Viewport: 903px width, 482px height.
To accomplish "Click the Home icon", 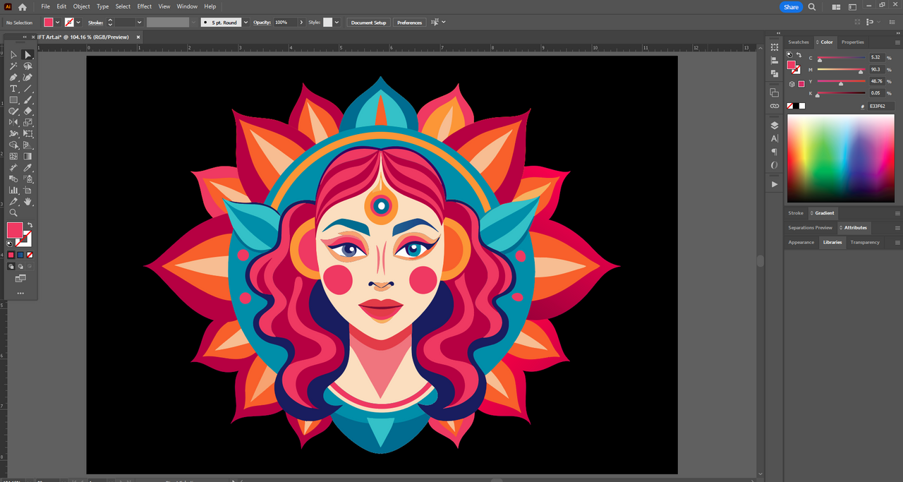I will click(x=23, y=6).
